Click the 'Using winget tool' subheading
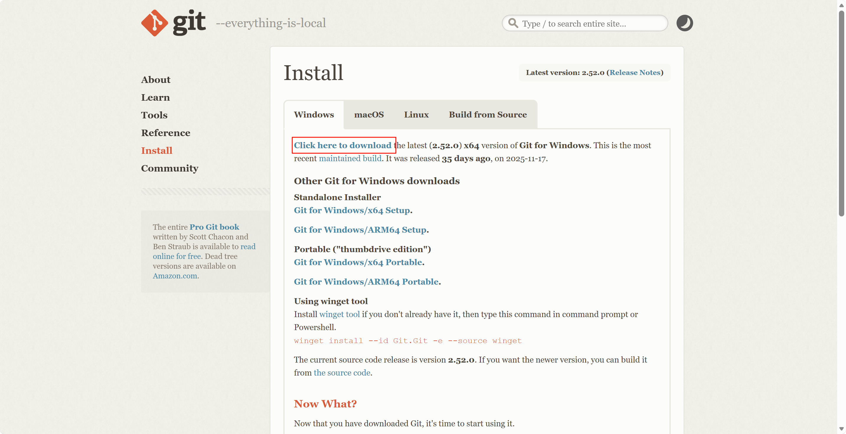The width and height of the screenshot is (846, 434). tap(331, 302)
